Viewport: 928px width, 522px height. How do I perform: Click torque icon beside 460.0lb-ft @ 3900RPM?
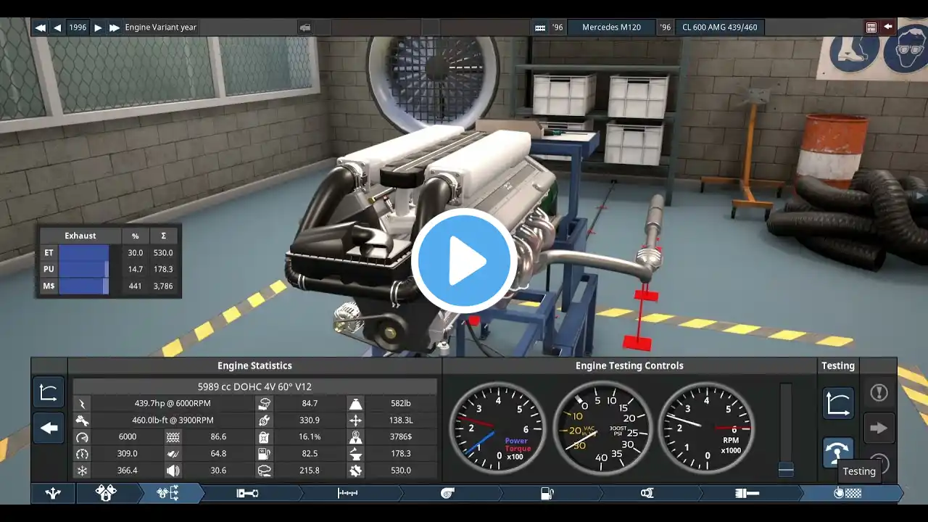[82, 420]
